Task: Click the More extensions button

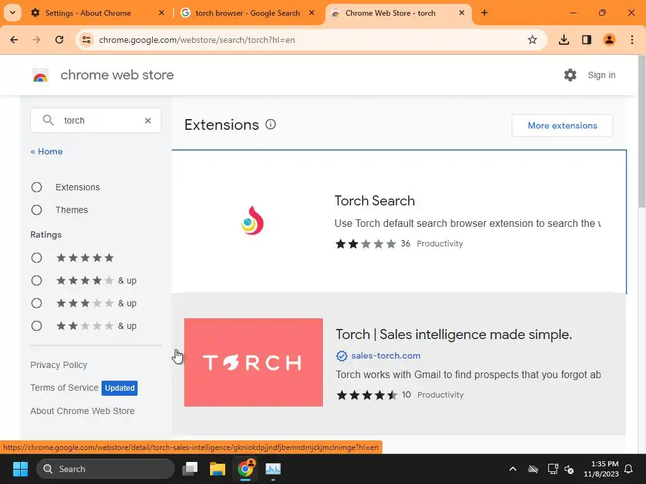Action: [x=562, y=125]
